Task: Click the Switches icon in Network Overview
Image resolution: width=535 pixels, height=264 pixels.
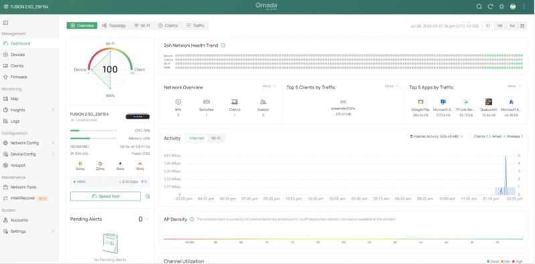Action: (206, 102)
